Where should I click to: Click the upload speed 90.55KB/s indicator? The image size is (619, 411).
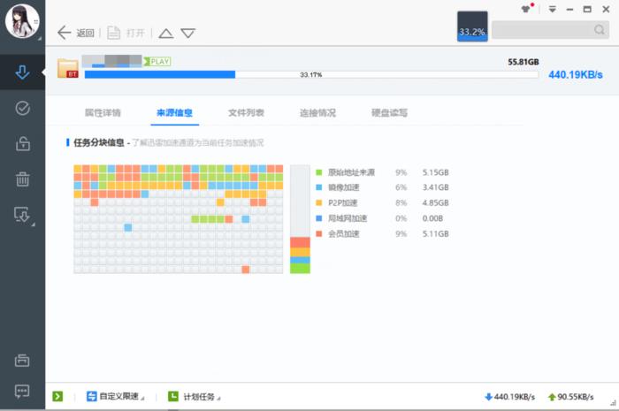click(571, 397)
